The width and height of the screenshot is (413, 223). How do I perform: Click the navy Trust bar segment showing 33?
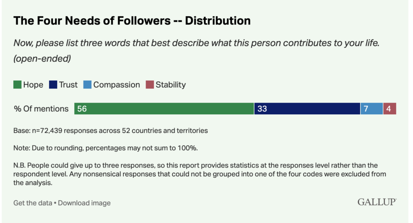click(x=307, y=109)
